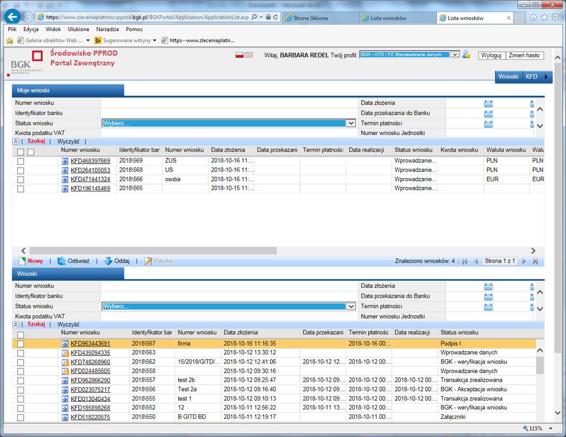This screenshot has width=566, height=437.
Task: Click the document icon next to KFD963443691
Action: (65, 344)
